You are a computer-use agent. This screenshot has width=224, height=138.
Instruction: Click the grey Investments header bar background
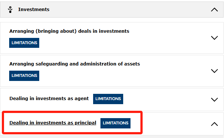[129, 10]
